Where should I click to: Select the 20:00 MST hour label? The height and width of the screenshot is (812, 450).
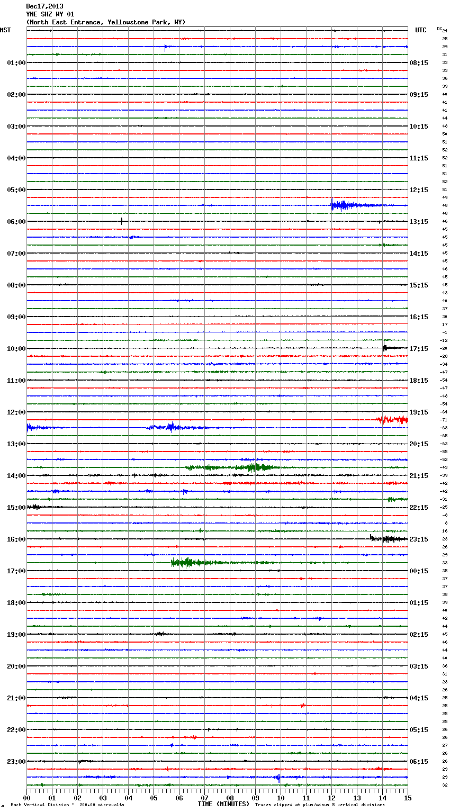pos(16,666)
